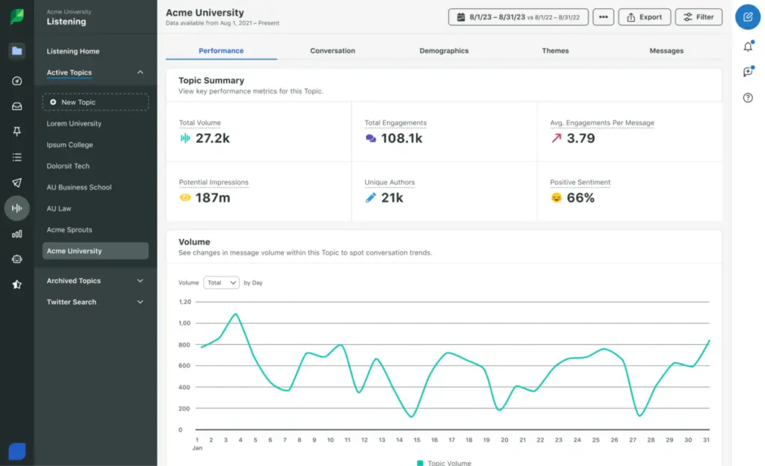Open the Publishing paper plane icon

tap(16, 183)
